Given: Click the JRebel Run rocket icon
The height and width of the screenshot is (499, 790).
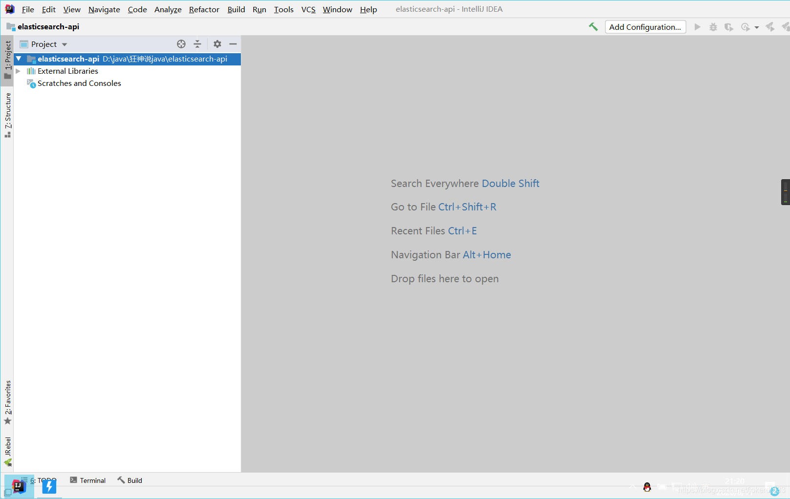Looking at the screenshot, I should coord(770,27).
